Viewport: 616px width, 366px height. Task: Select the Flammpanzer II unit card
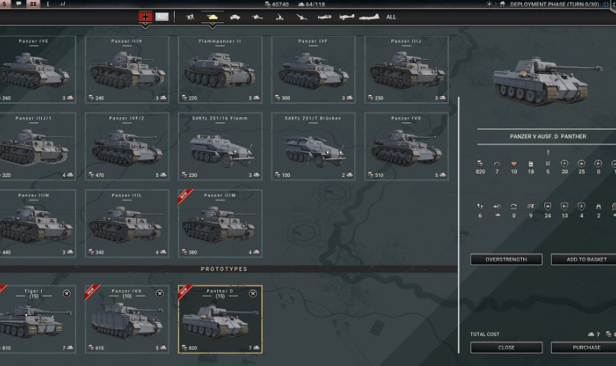(x=220, y=69)
